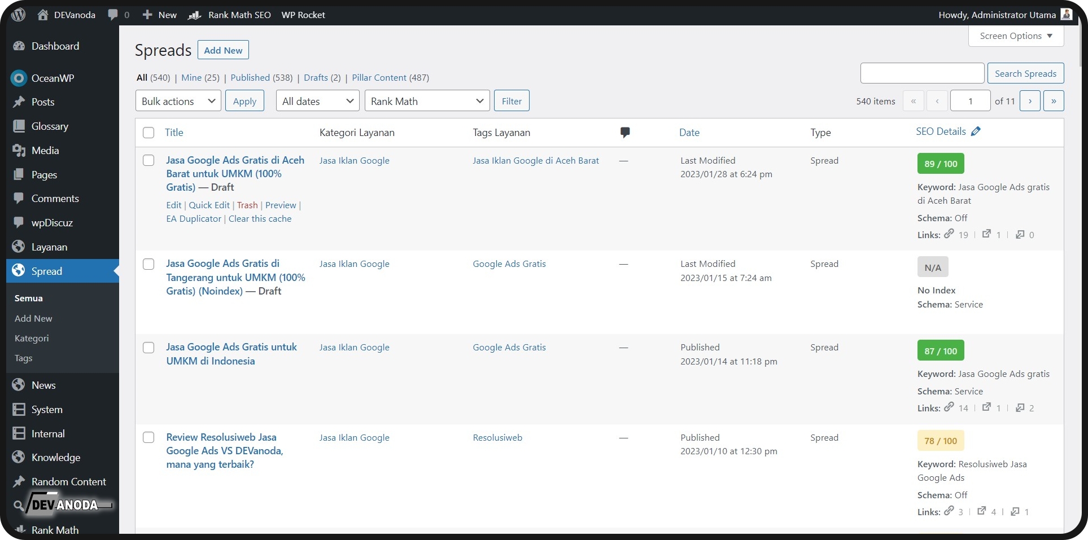Open the Glossary book icon
Viewport: 1088px width, 540px height.
[x=19, y=126]
